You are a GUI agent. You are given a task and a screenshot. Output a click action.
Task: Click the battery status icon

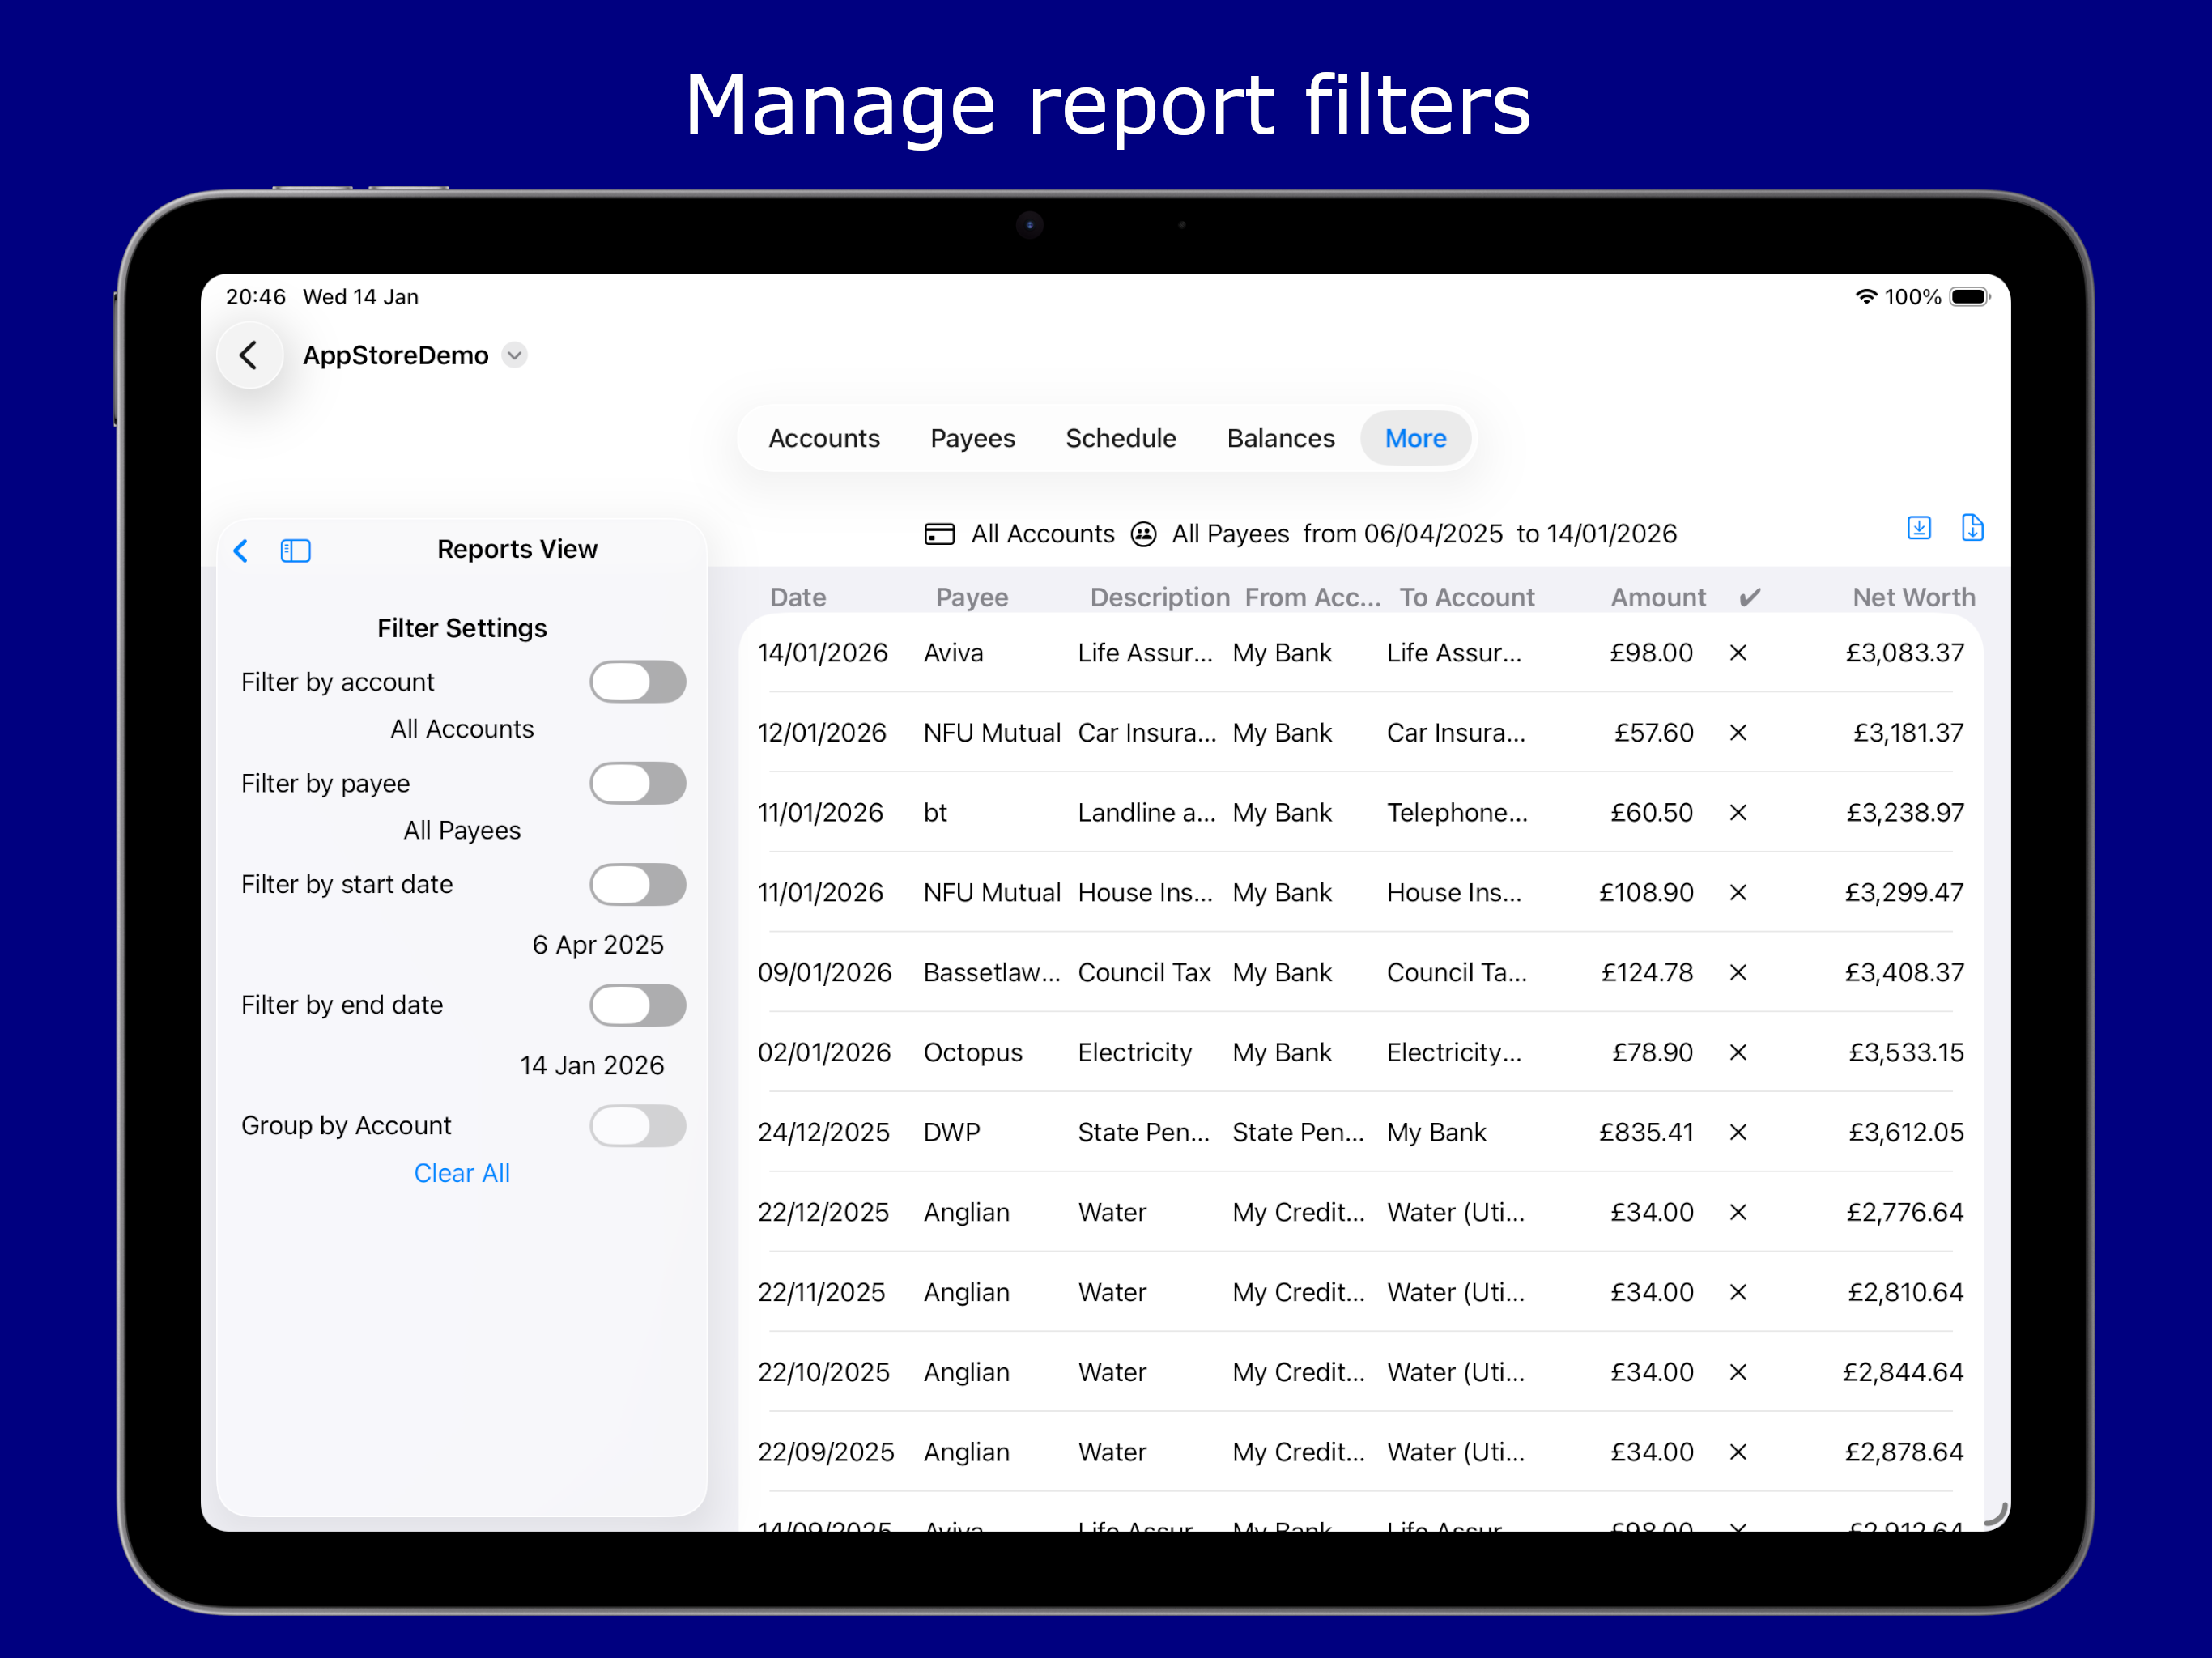tap(1970, 297)
